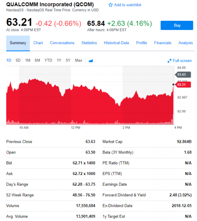Click the 63.21 price marker on chart
The width and height of the screenshot is (197, 221).
tap(183, 84)
